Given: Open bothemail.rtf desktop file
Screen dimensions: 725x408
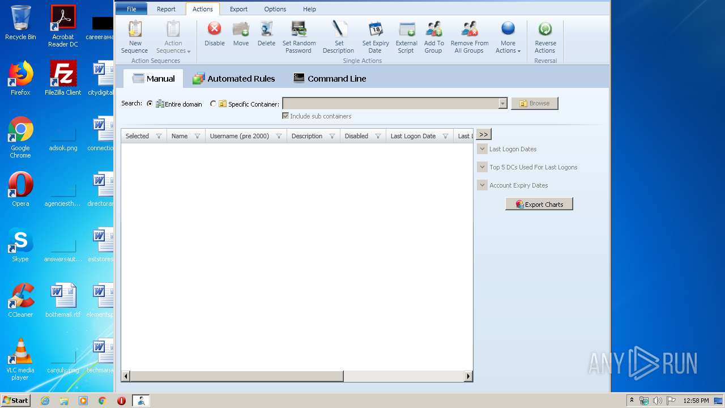Looking at the screenshot, I should [63, 300].
